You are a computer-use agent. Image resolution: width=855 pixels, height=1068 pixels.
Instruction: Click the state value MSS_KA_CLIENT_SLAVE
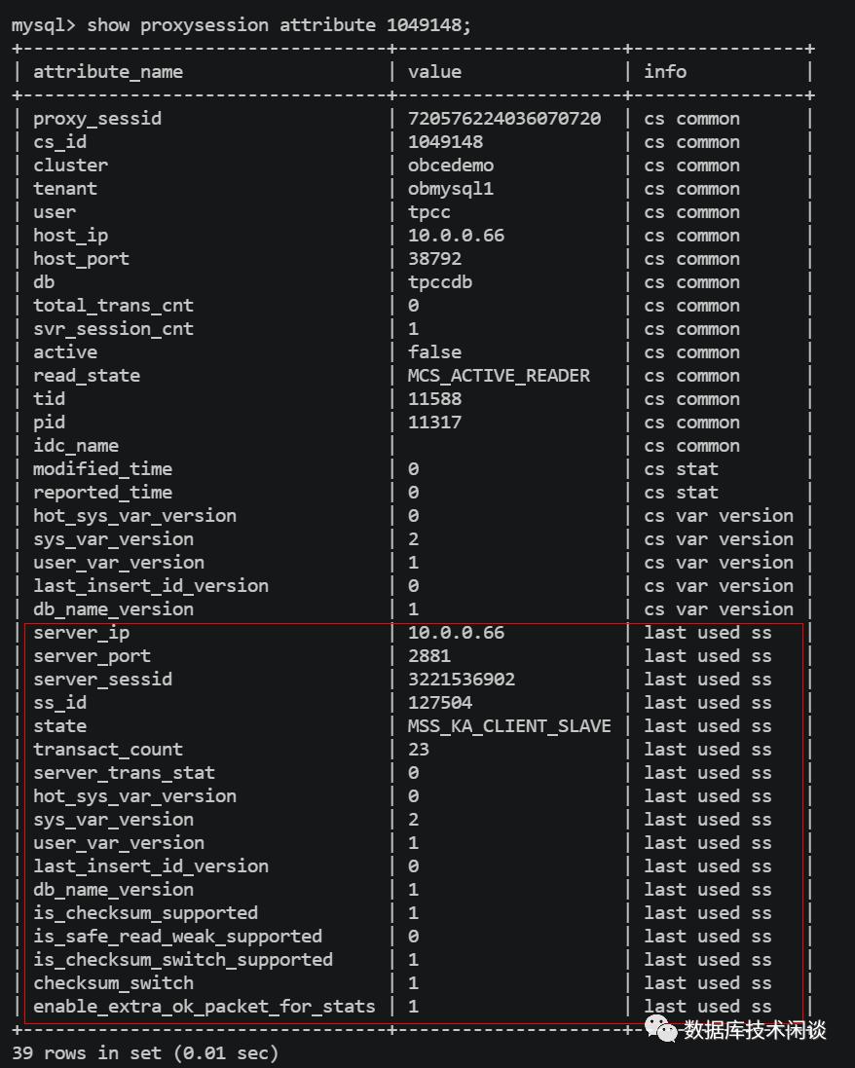pyautogui.click(x=509, y=726)
